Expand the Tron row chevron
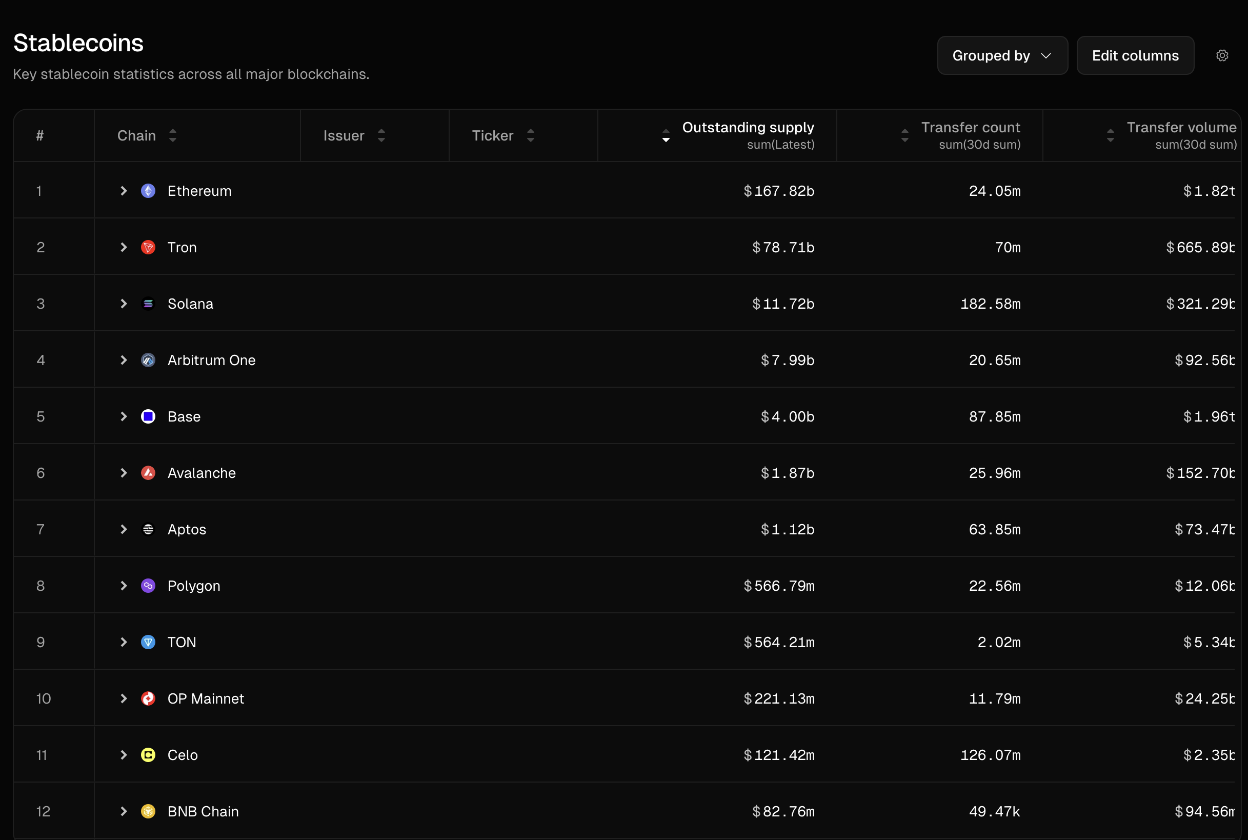The height and width of the screenshot is (840, 1248). [124, 247]
